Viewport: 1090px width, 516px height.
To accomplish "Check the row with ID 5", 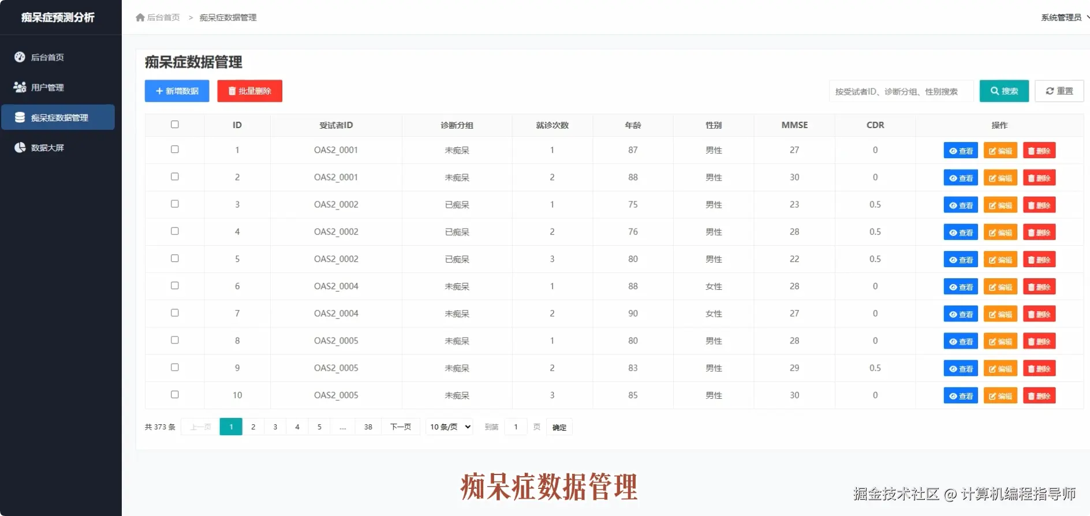I will coord(175,258).
